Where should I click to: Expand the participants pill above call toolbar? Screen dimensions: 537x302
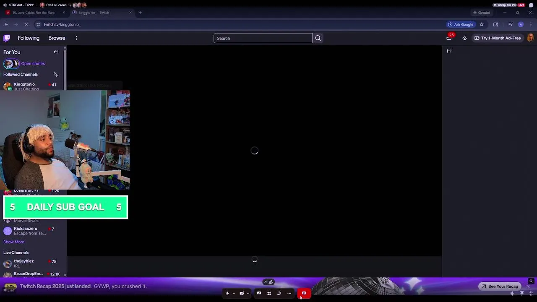point(268,282)
